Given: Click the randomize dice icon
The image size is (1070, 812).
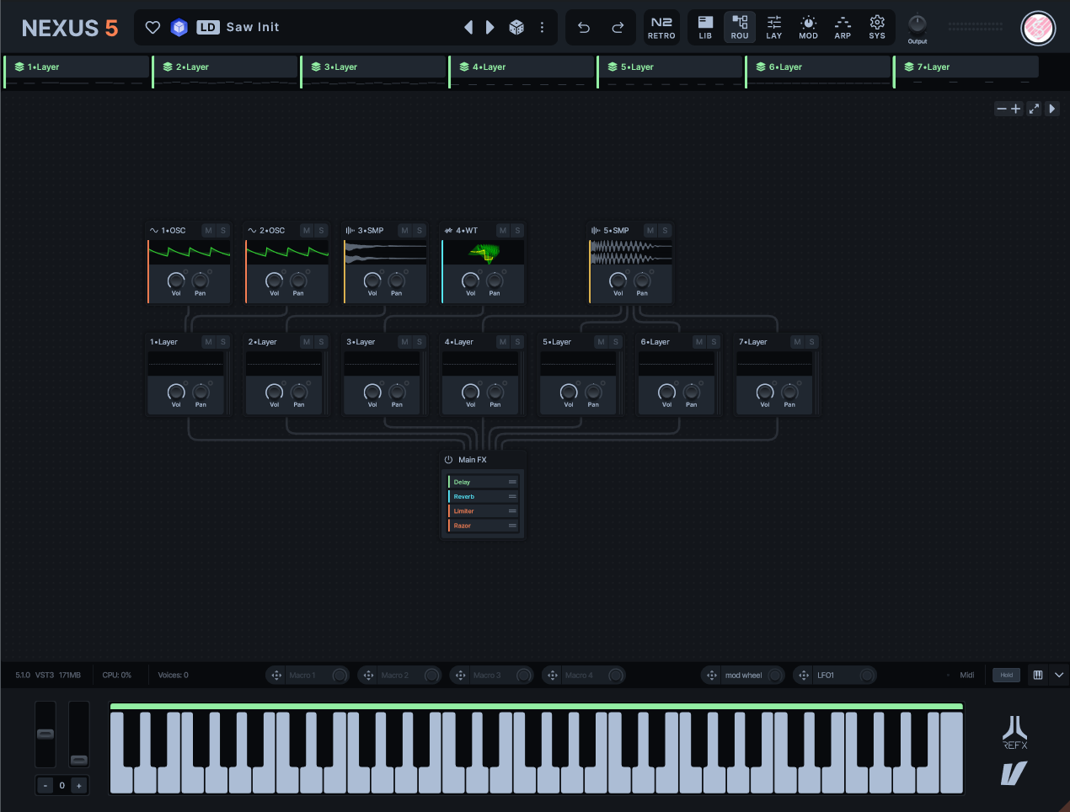Looking at the screenshot, I should tap(516, 27).
